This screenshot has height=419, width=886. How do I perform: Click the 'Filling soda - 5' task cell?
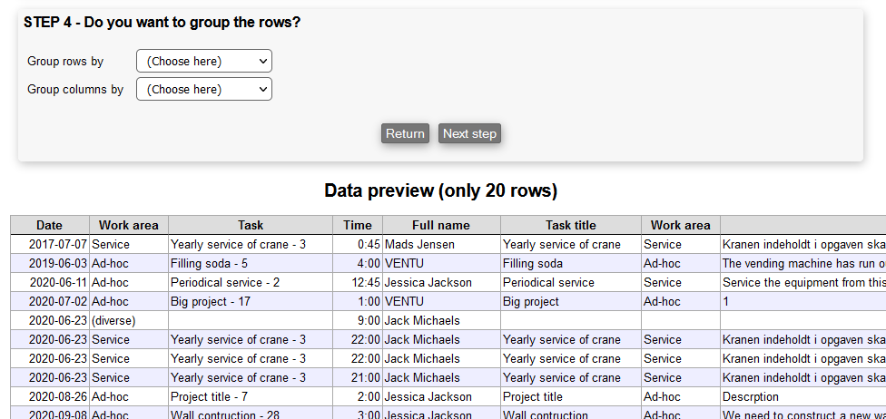(x=209, y=263)
